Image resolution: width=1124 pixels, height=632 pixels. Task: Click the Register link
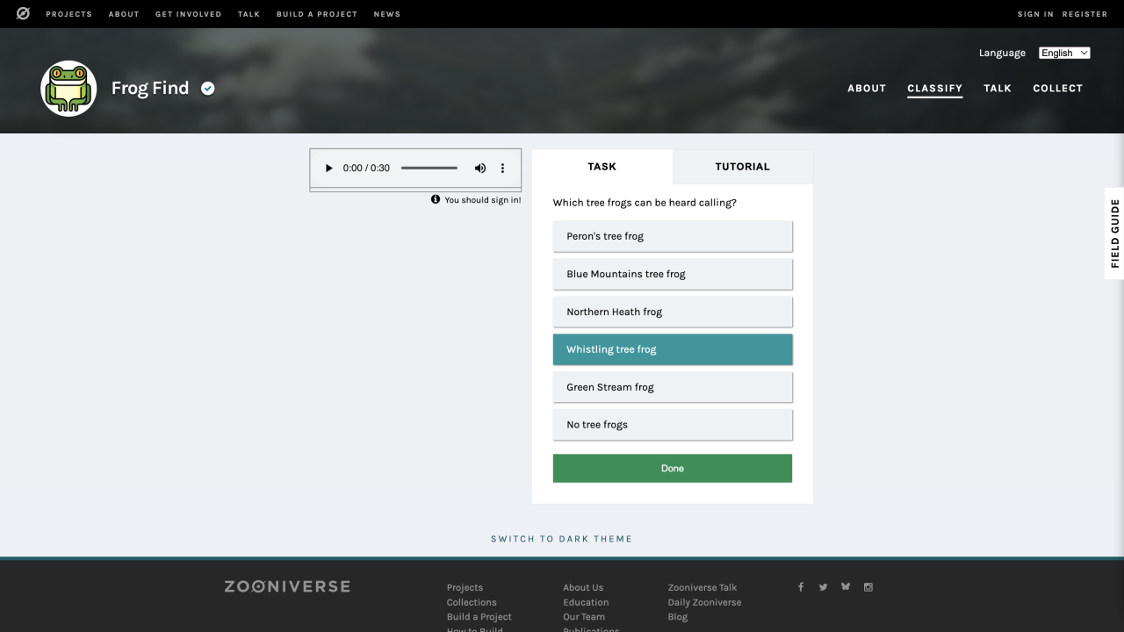(1084, 14)
